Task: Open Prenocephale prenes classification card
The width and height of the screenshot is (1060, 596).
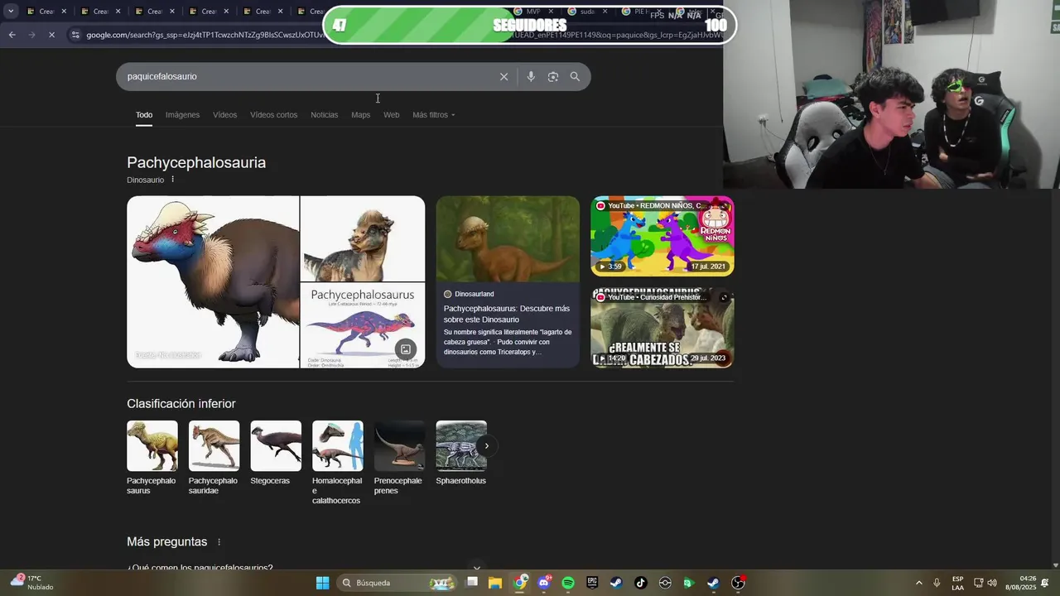Action: point(399,458)
